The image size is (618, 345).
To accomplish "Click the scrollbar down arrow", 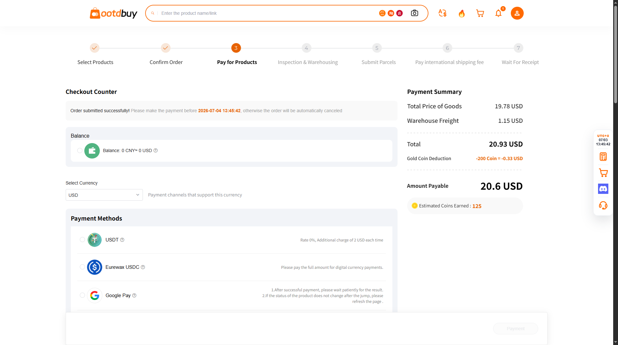I will 615,342.
